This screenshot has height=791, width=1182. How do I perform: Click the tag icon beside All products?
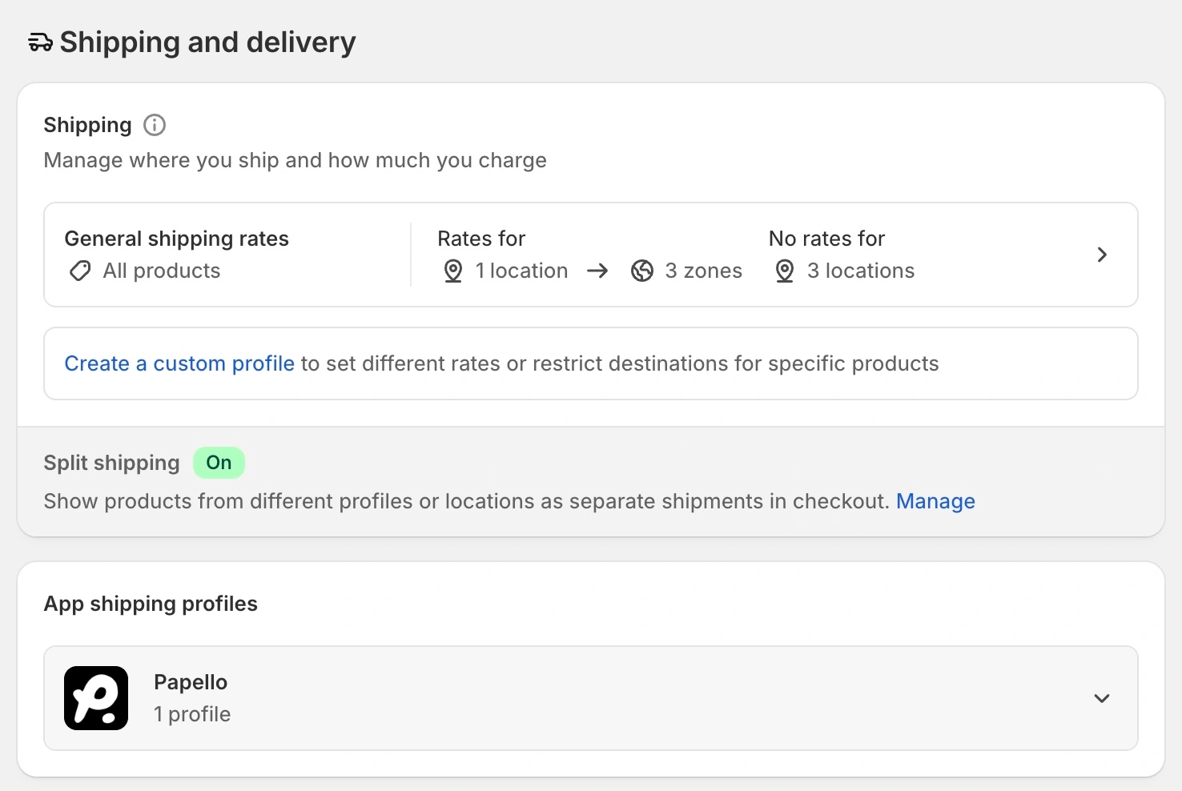click(79, 271)
